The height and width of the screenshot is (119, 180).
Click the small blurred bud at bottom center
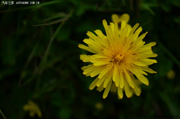tap(99, 106)
